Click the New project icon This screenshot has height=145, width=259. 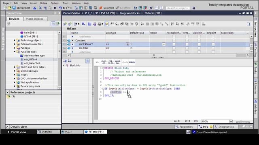(5, 8)
